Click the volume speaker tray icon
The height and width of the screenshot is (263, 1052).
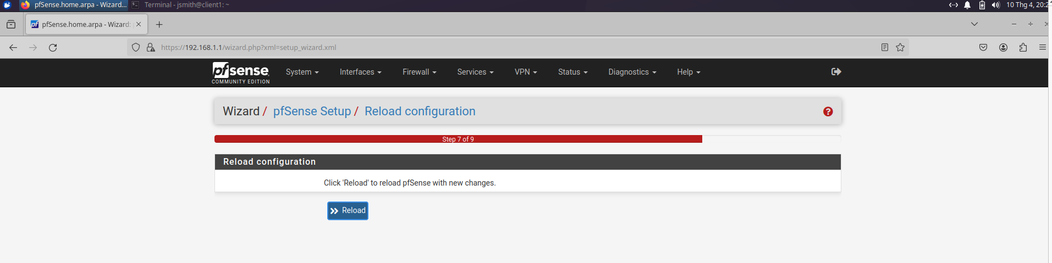click(996, 5)
